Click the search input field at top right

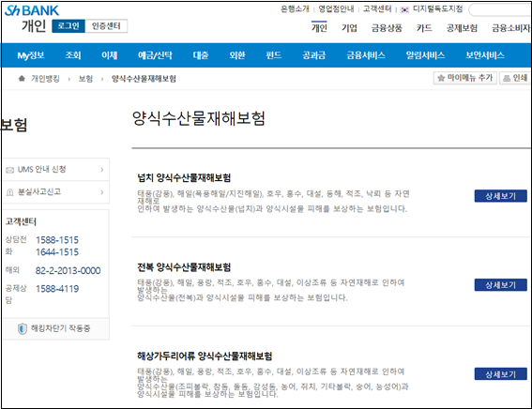click(500, 10)
